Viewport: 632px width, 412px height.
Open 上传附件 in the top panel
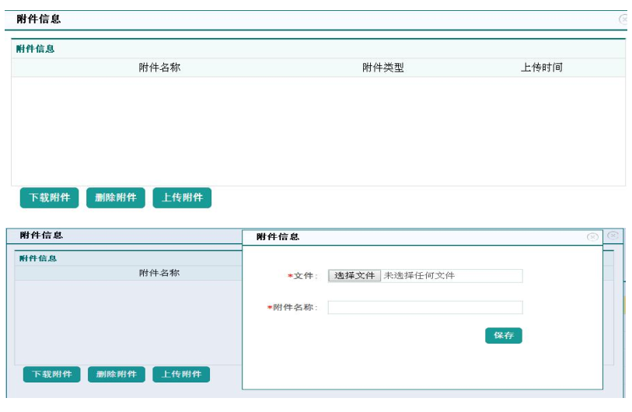(x=182, y=197)
